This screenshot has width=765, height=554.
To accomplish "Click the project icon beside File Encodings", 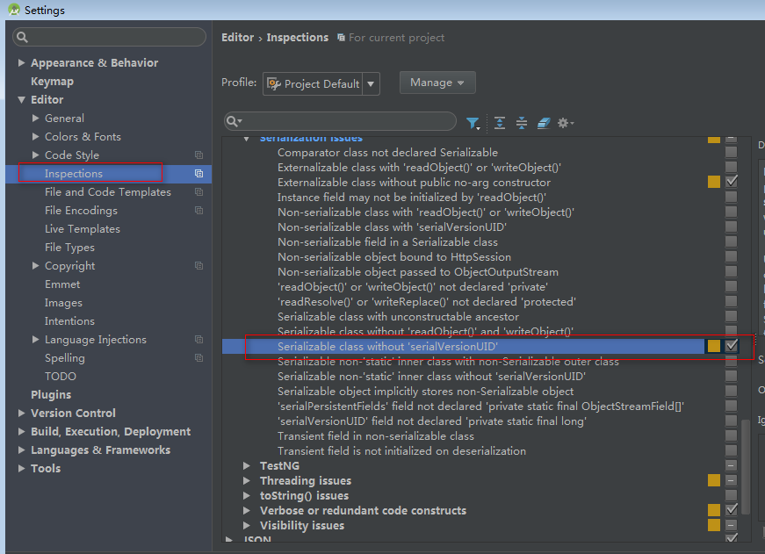I will (198, 210).
